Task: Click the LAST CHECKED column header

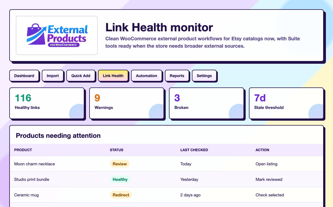Action: coord(194,150)
